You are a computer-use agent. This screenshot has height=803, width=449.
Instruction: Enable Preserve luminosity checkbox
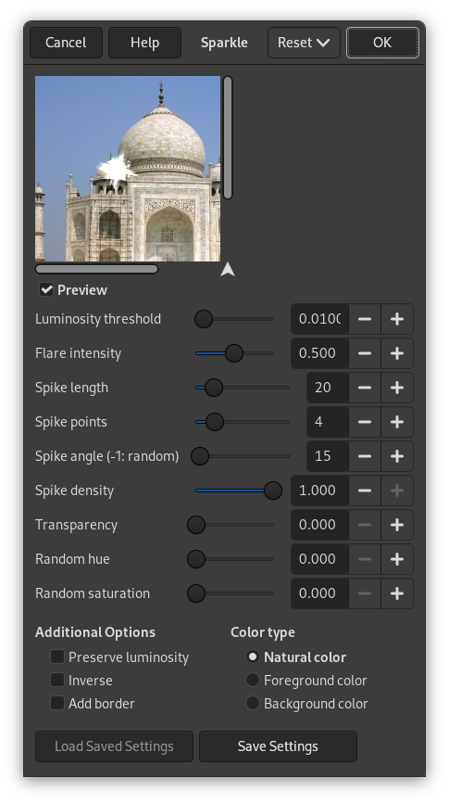tap(57, 656)
